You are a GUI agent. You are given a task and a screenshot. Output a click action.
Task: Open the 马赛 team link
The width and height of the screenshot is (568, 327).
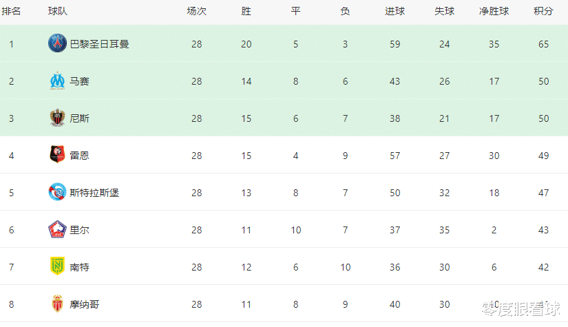(x=79, y=81)
